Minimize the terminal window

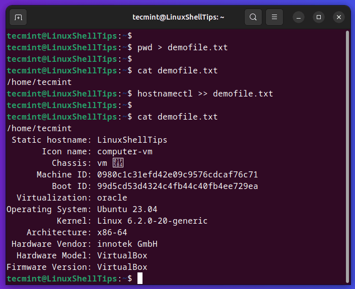click(x=299, y=17)
